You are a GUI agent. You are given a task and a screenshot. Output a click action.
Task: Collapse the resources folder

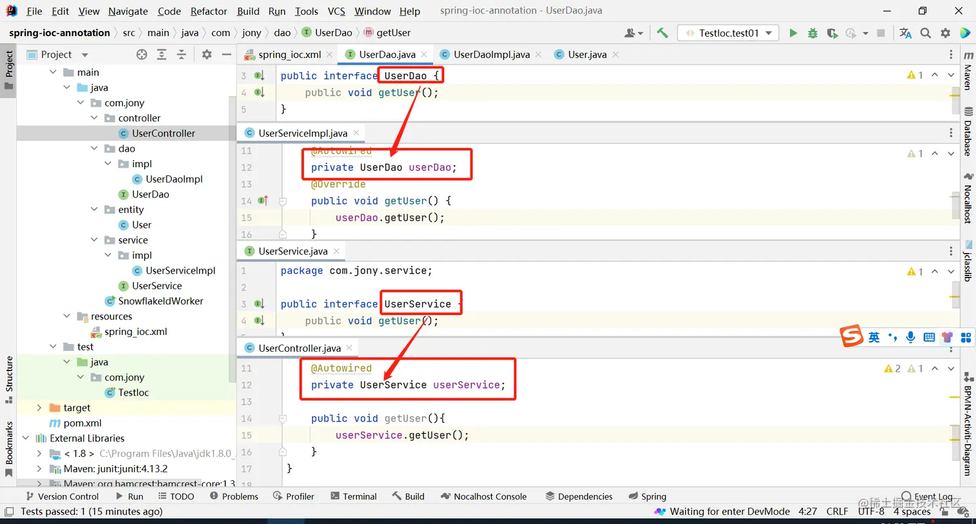coord(67,316)
